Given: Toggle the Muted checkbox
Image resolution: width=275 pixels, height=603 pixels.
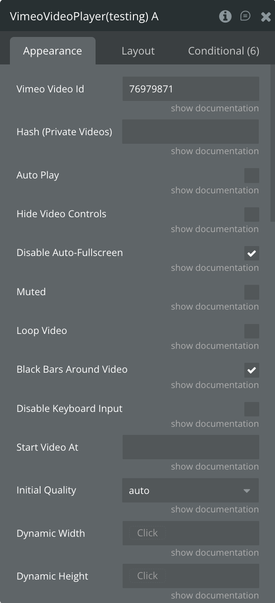Looking at the screenshot, I should (x=252, y=292).
